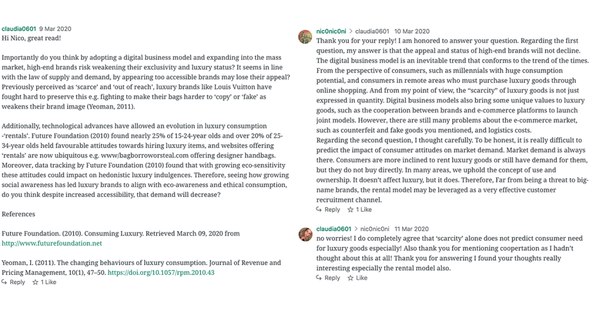
Task: Click the '11 Mar 2020' comment timestamp
Action: 412,229
